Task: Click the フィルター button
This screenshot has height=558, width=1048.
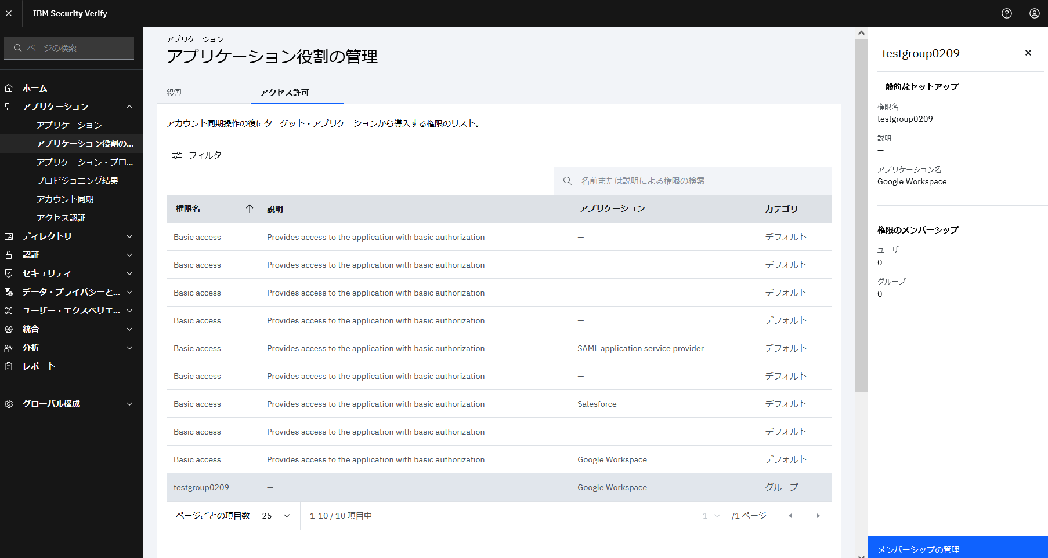Action: 201,155
